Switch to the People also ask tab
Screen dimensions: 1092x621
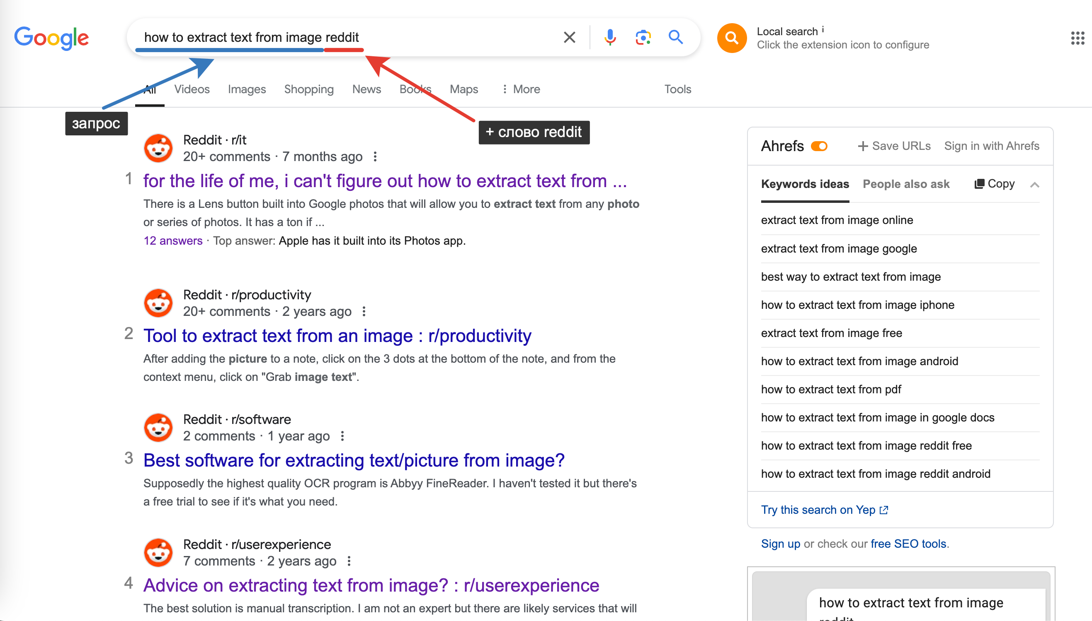(906, 184)
